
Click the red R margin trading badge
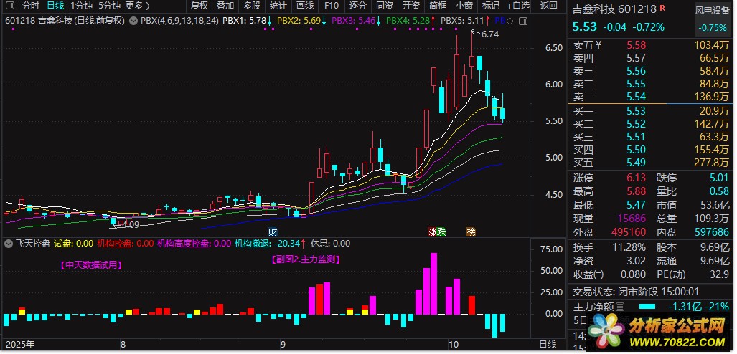(x=662, y=9)
